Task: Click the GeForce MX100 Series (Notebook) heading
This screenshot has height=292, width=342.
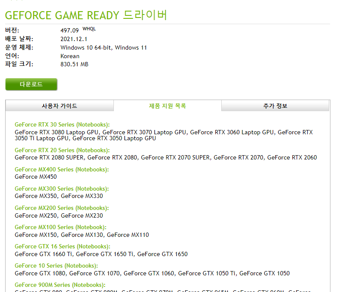Action: point(61,227)
